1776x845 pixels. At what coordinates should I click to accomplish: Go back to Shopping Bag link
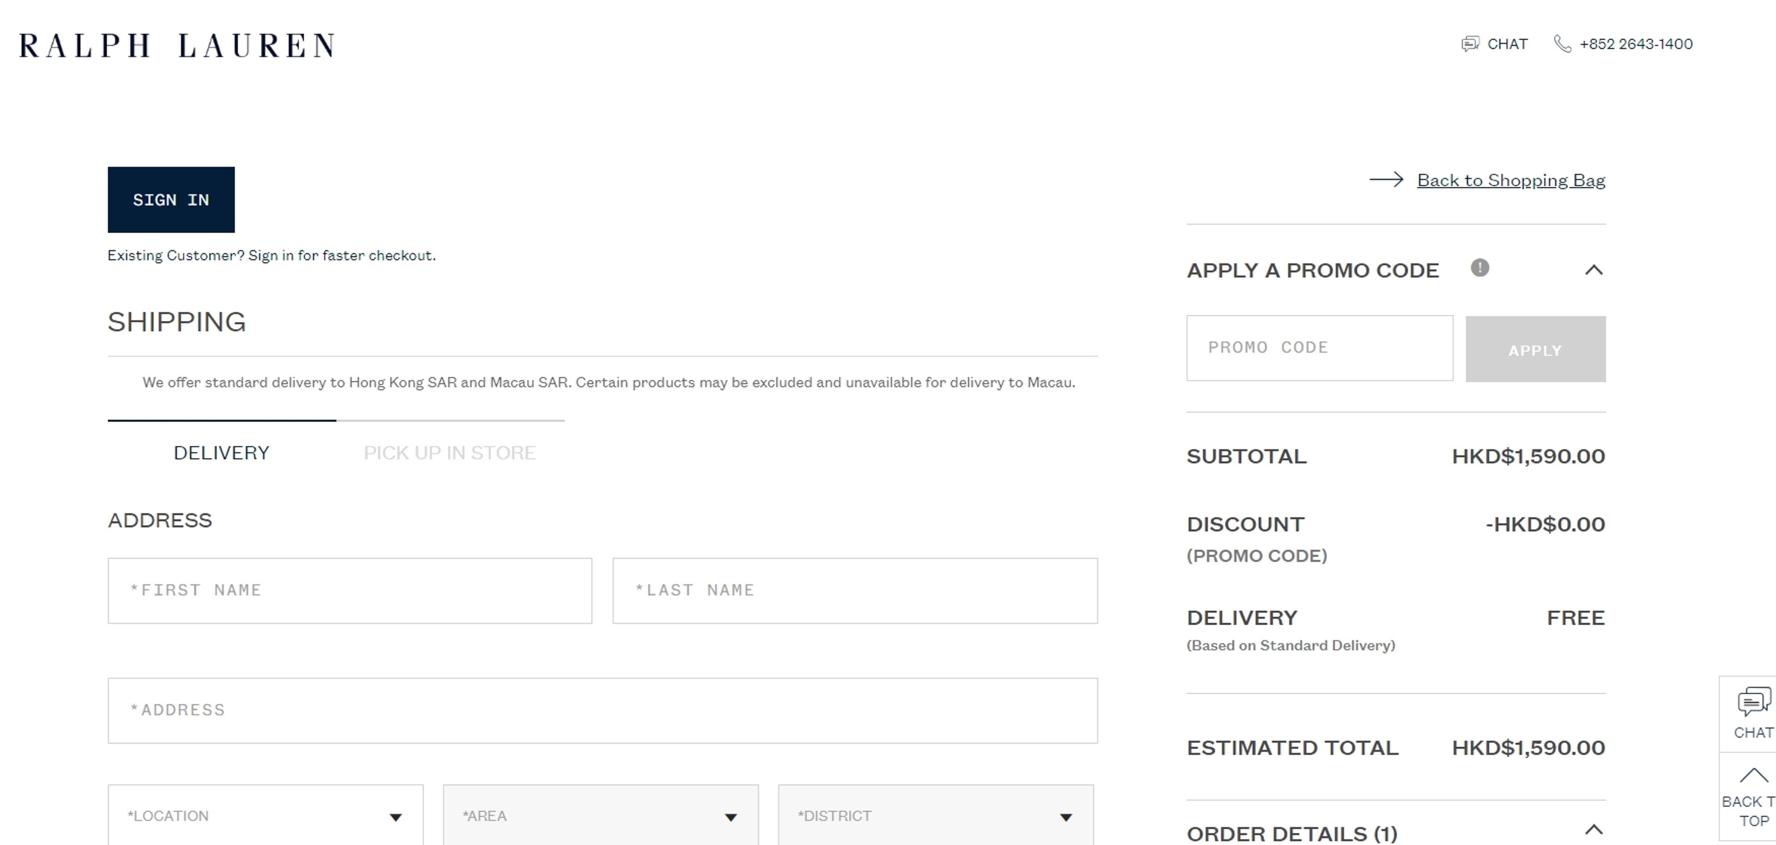(x=1511, y=180)
